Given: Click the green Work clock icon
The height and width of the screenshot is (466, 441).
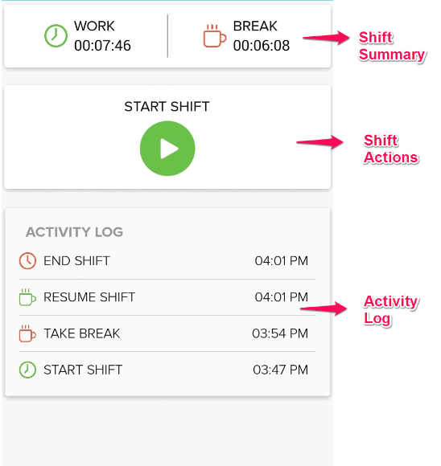Looking at the screenshot, I should point(56,35).
